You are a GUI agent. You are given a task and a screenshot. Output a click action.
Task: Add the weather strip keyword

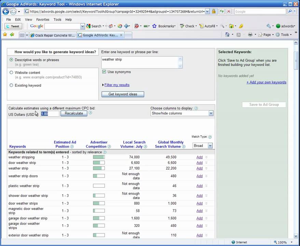coord(199,168)
